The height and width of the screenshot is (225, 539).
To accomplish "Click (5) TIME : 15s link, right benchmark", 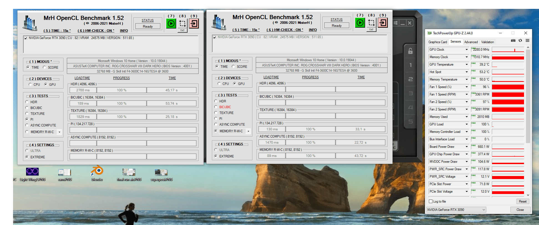I will pyautogui.click(x=246, y=30).
